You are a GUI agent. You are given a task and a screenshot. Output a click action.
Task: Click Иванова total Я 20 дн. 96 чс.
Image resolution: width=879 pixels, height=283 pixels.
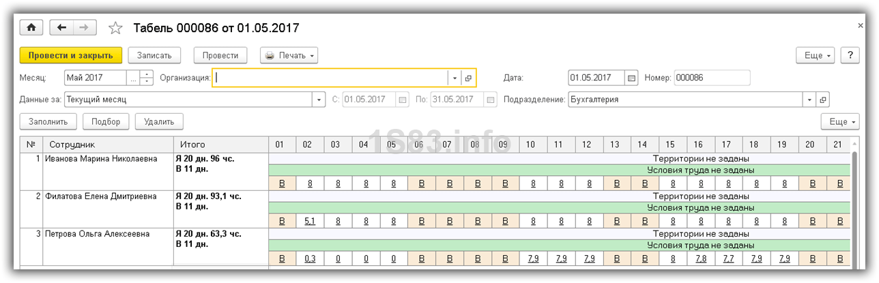click(205, 159)
